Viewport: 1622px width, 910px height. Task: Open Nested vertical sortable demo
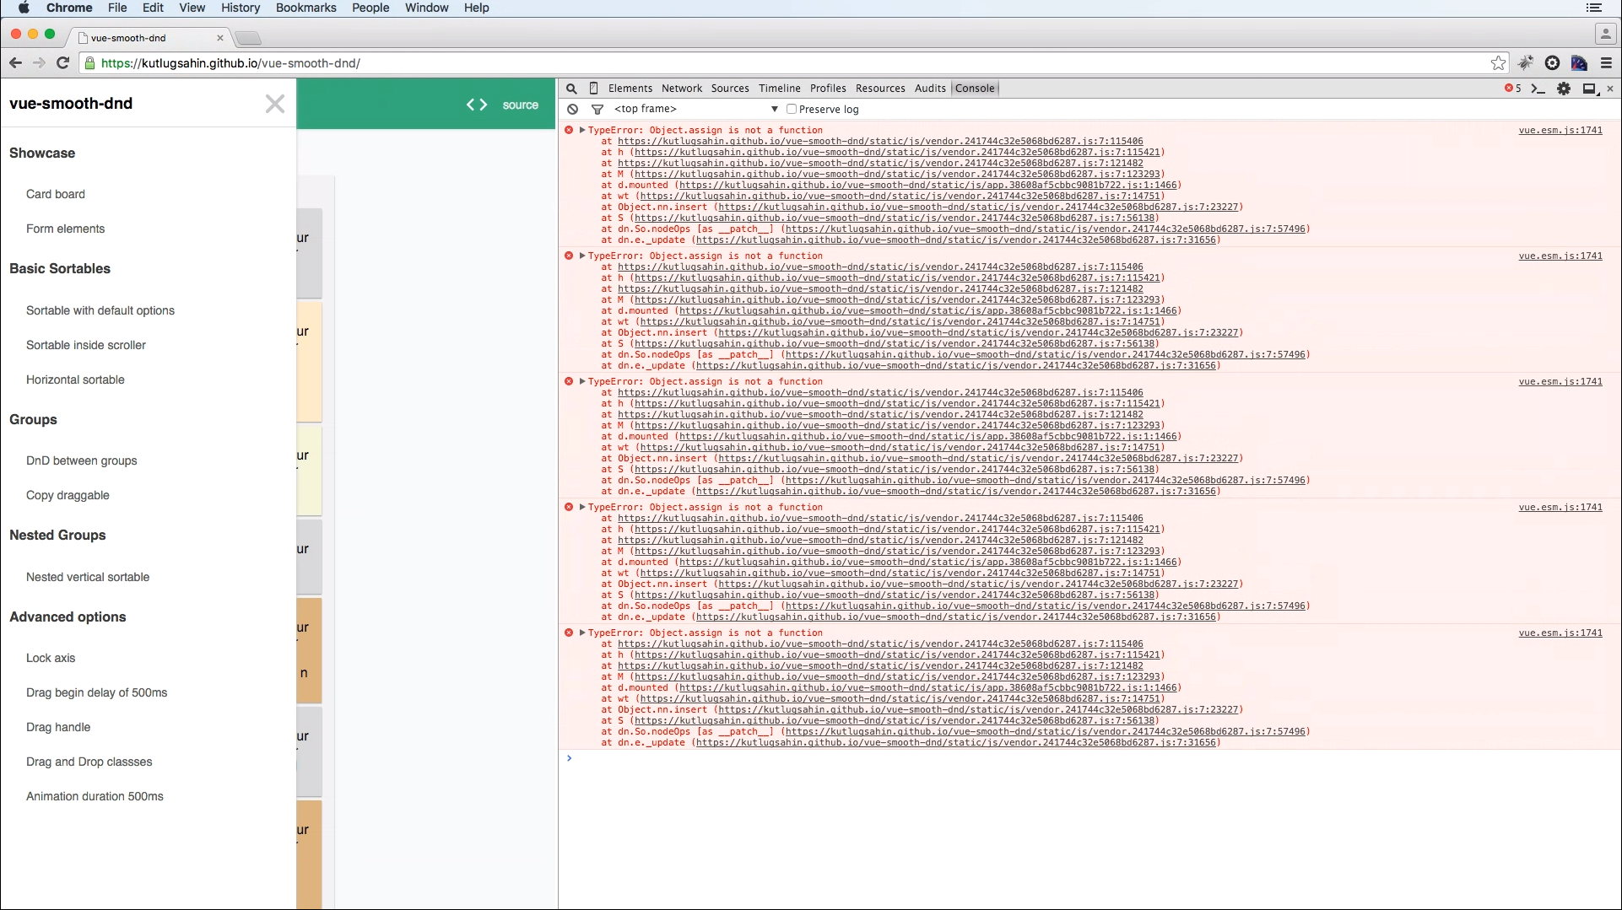(88, 577)
